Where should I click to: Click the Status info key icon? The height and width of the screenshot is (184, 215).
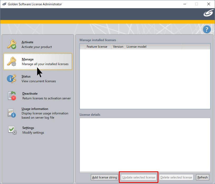[x=11, y=79]
